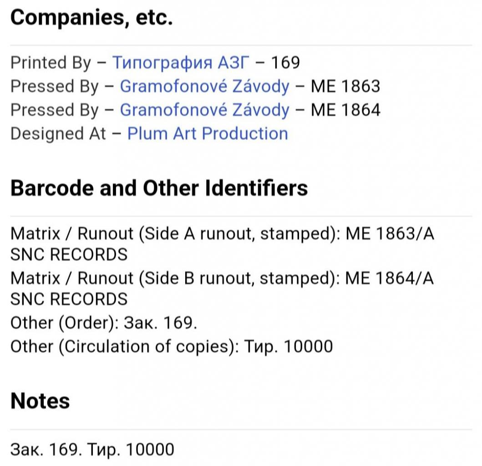This screenshot has height=466, width=482.
Task: Click Pressed By label for ME 1863
Action: 55,86
